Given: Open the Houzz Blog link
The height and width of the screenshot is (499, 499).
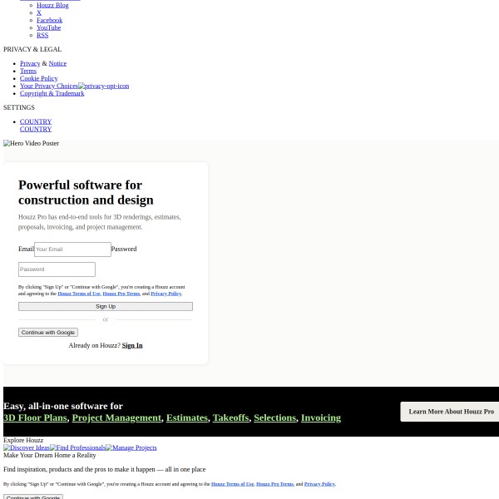Looking at the screenshot, I should click(x=52, y=5).
